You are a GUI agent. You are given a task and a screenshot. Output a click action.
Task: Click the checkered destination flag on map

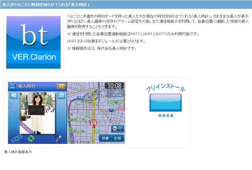[x=91, y=95]
